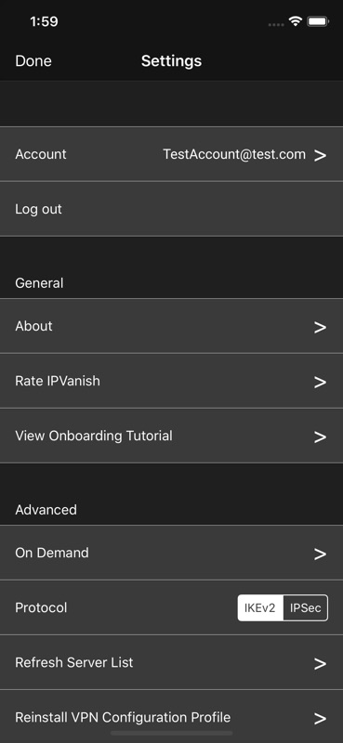Open the About row chevron
This screenshot has height=743, width=343.
click(x=321, y=327)
